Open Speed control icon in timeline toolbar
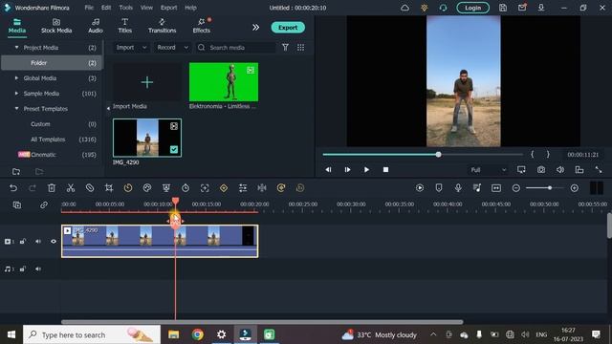The height and width of the screenshot is (344, 612). [x=128, y=188]
